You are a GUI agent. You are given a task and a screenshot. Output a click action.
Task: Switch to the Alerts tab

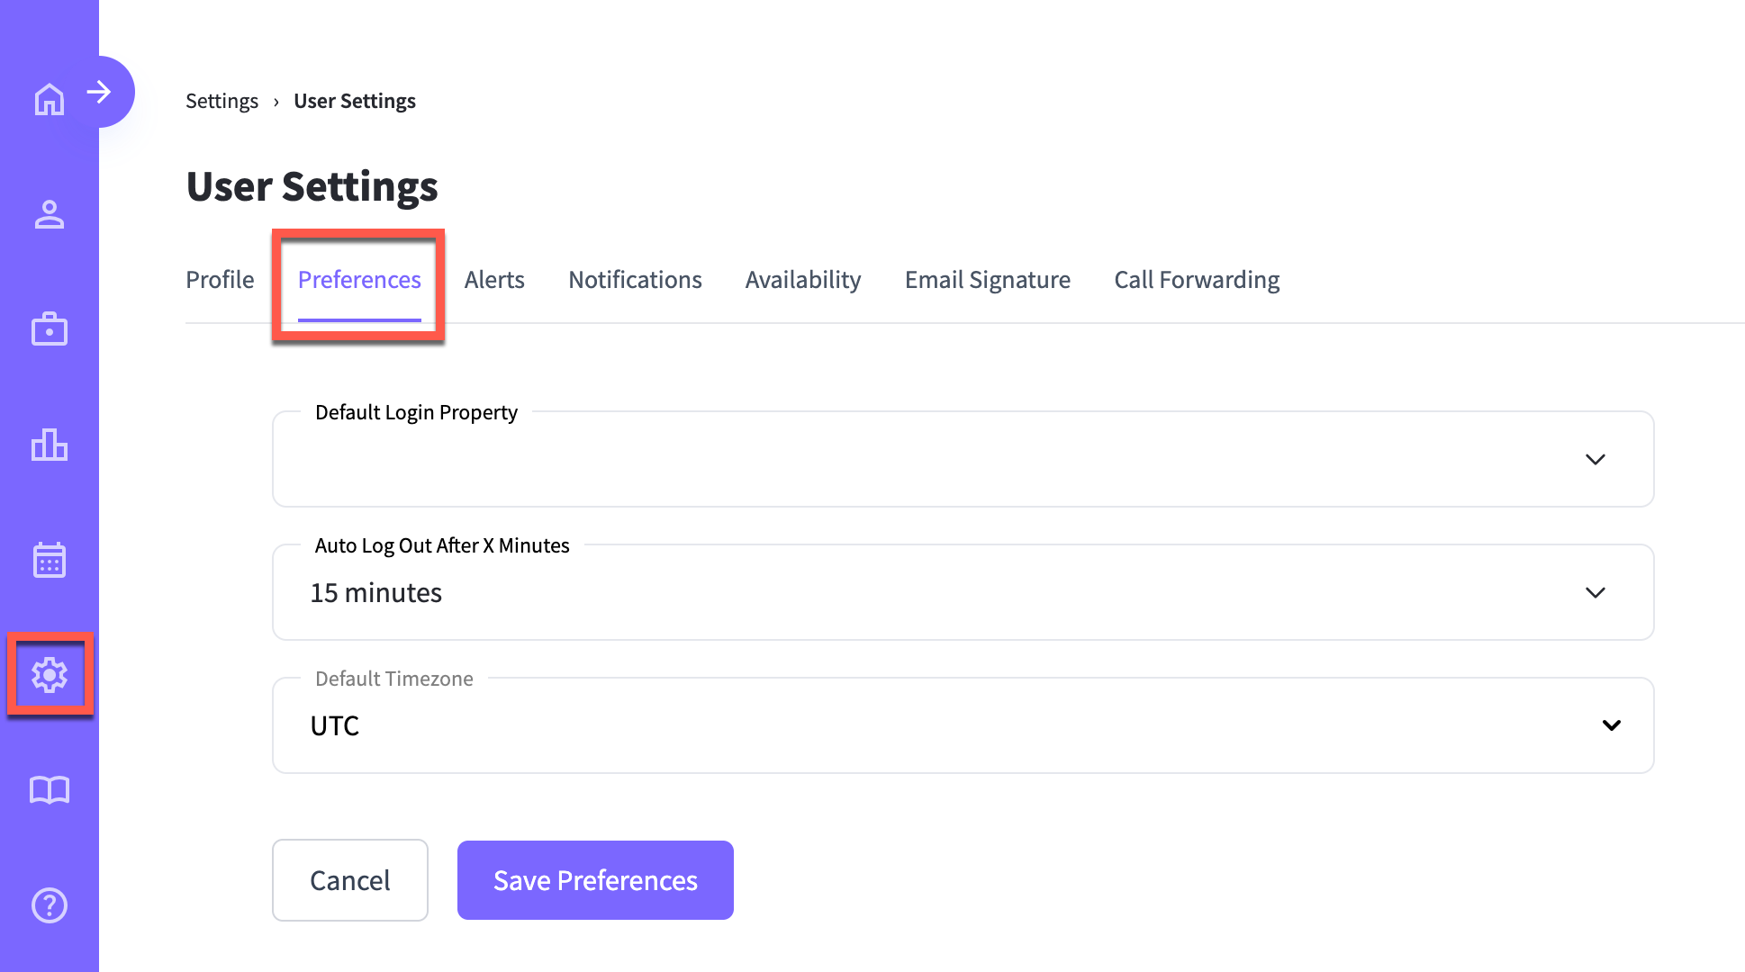pyautogui.click(x=494, y=280)
